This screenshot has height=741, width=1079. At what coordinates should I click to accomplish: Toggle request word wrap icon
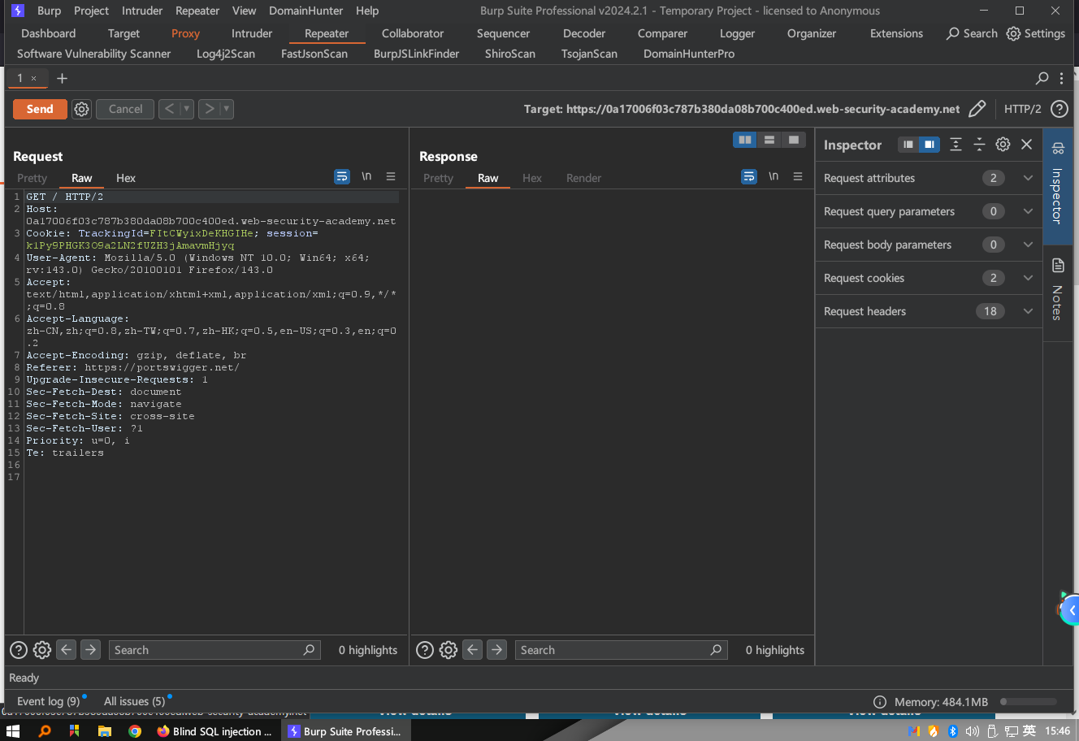point(342,176)
